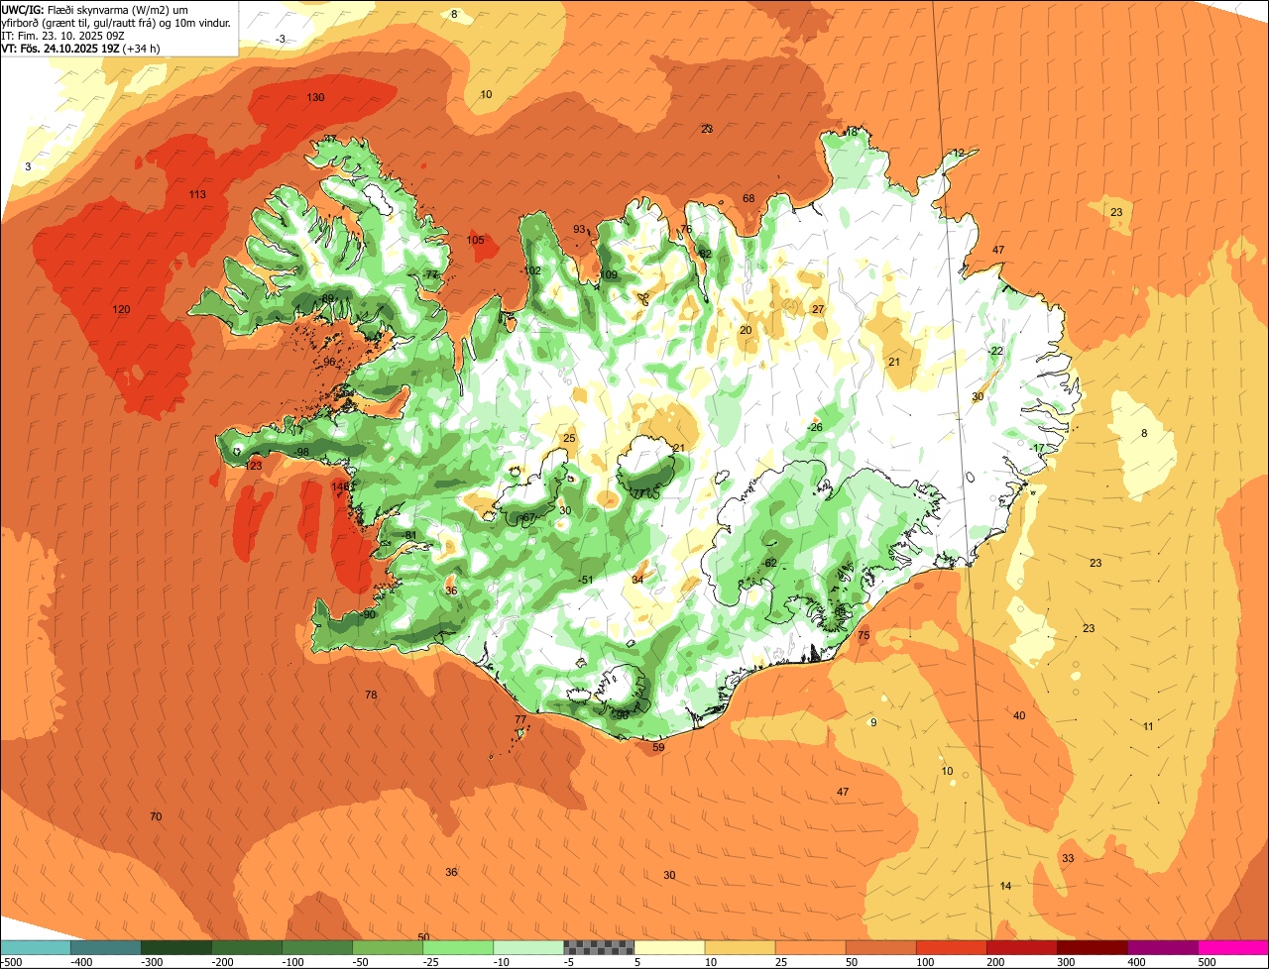
Task: Click the map value 34
Action: [x=637, y=579]
